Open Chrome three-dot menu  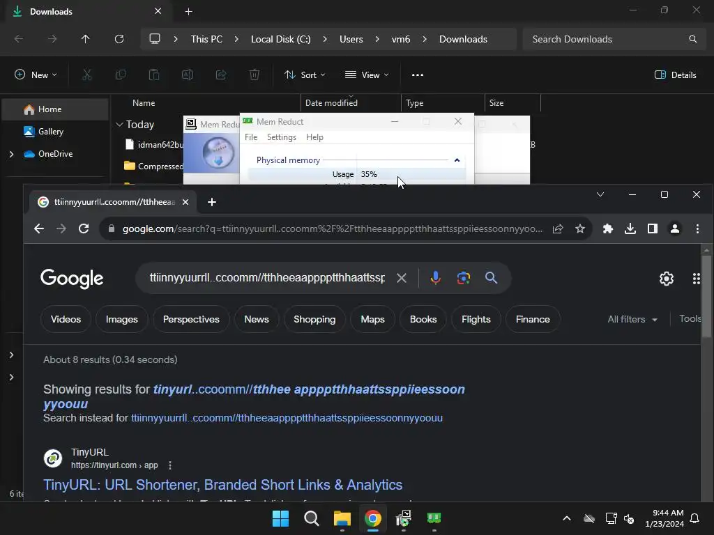[697, 228]
